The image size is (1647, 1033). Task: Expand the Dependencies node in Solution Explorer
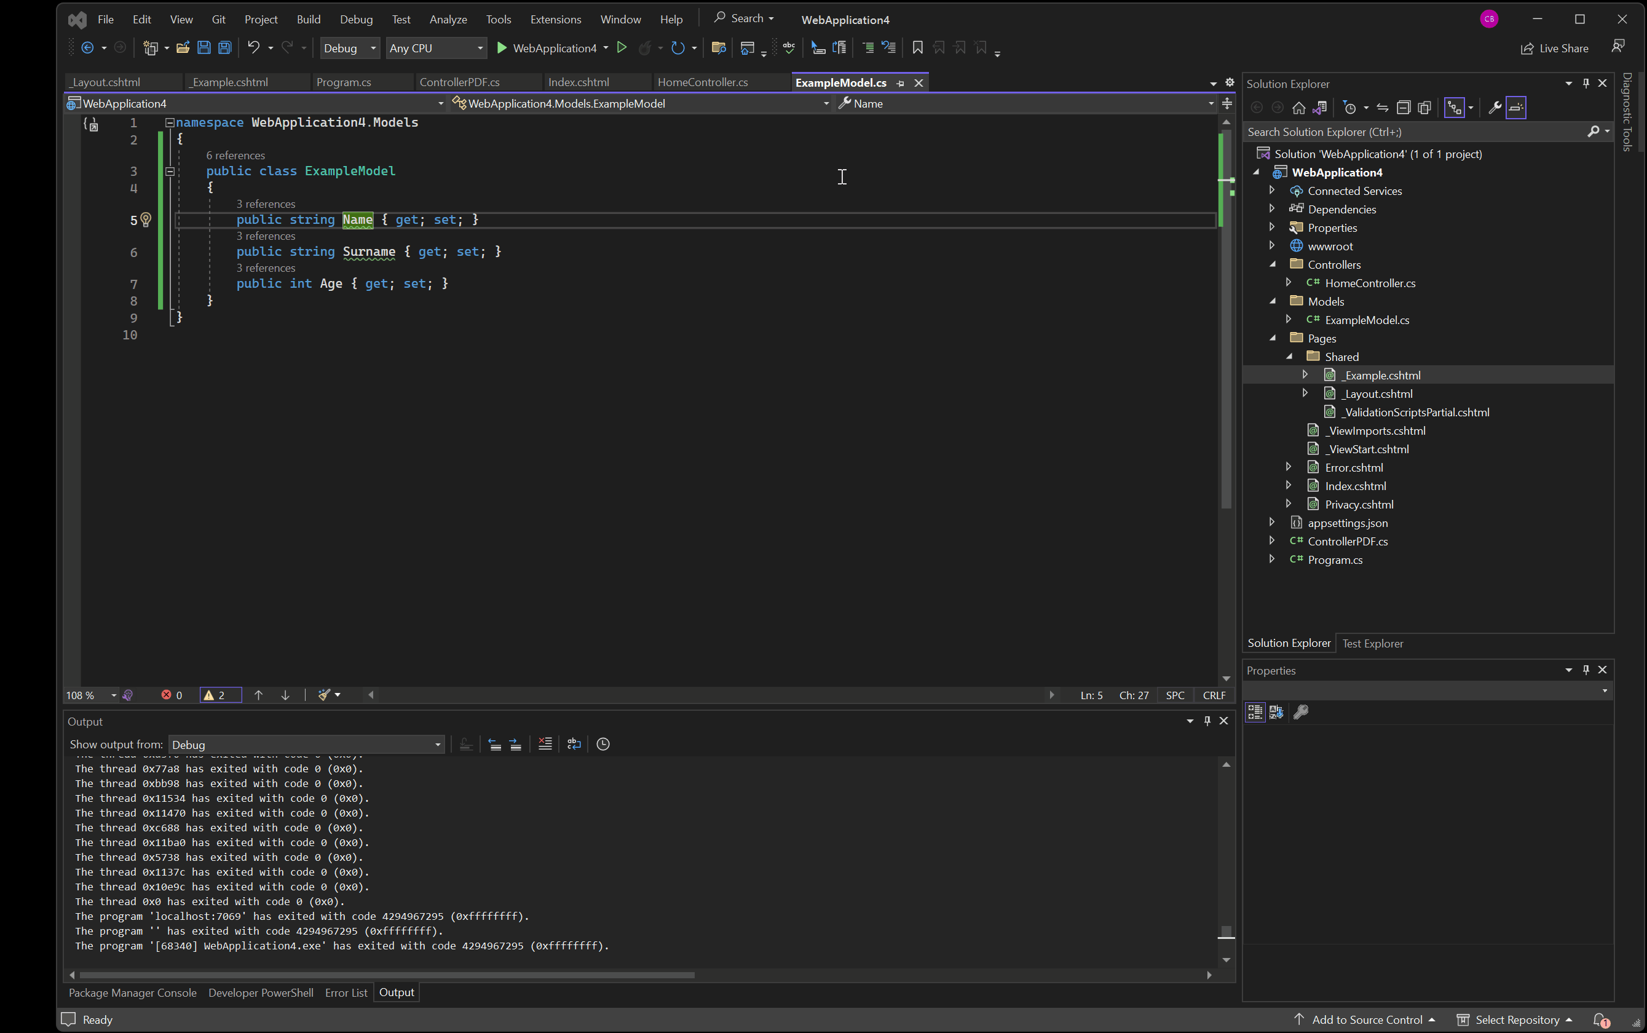click(1272, 208)
